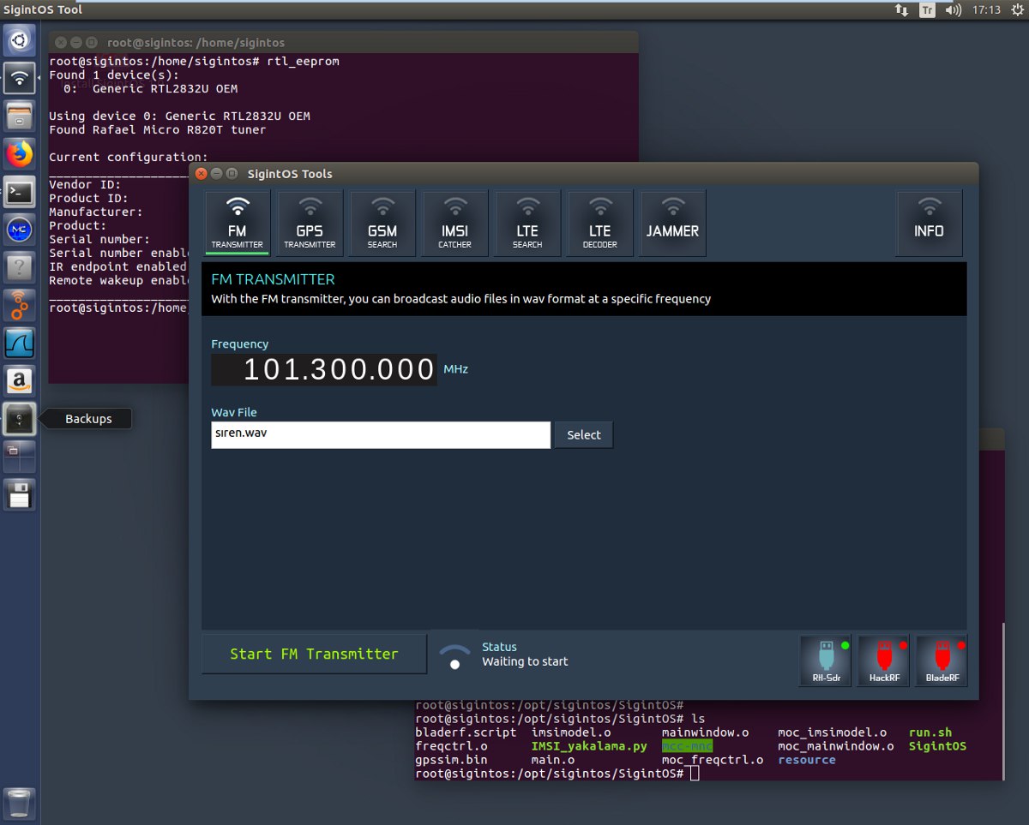Click the FM TRANSMITTER heading text
Viewport: 1029px width, 825px height.
[x=273, y=279]
